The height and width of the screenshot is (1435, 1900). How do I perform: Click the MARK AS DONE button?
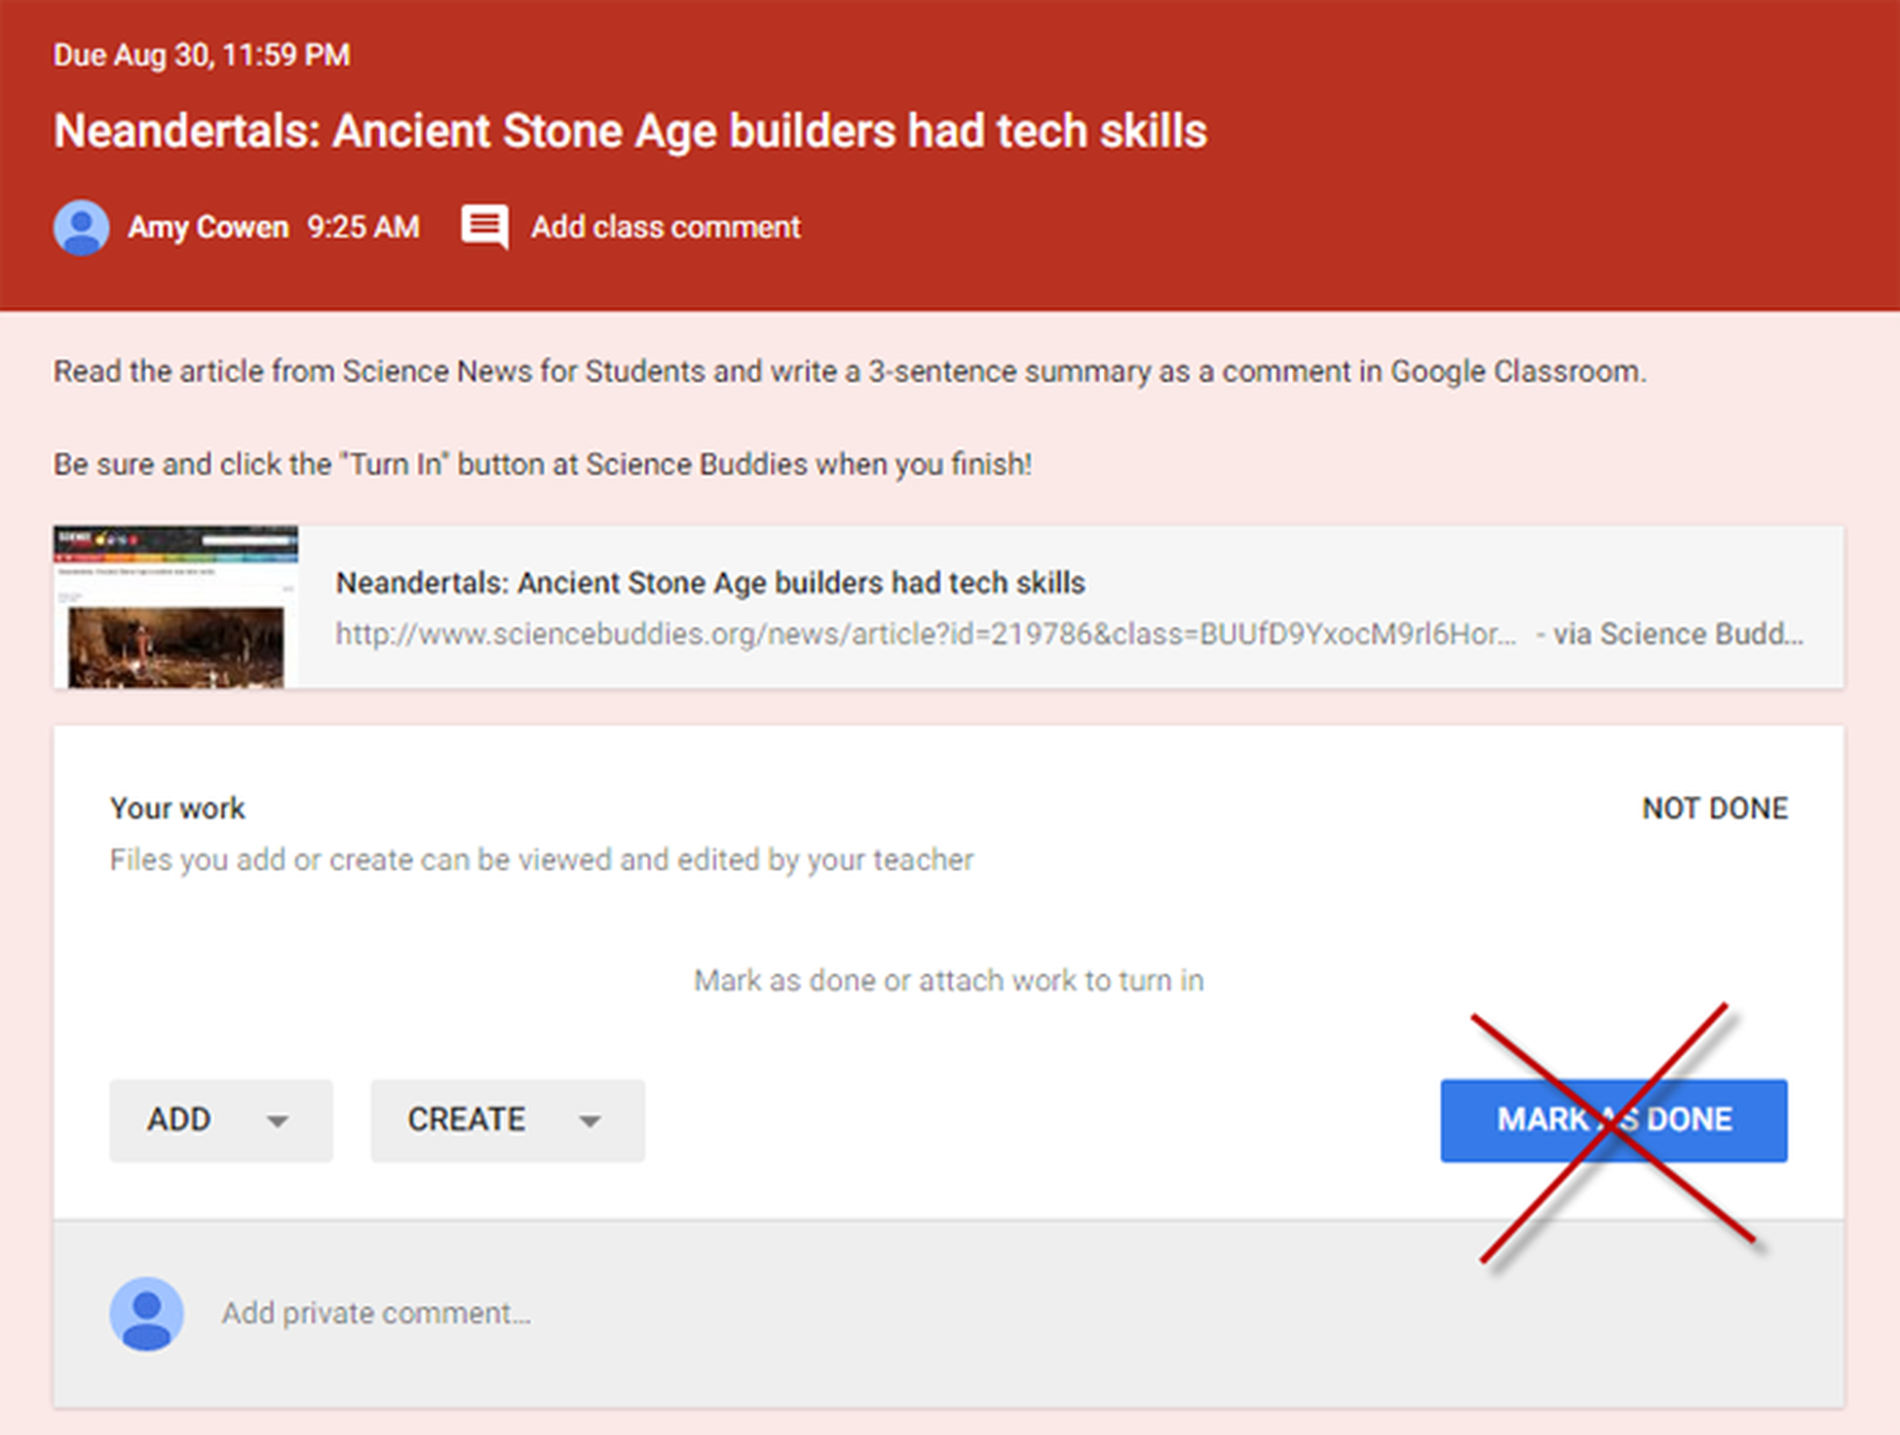tap(1614, 1120)
